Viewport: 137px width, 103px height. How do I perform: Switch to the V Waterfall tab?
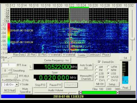tap(55, 55)
